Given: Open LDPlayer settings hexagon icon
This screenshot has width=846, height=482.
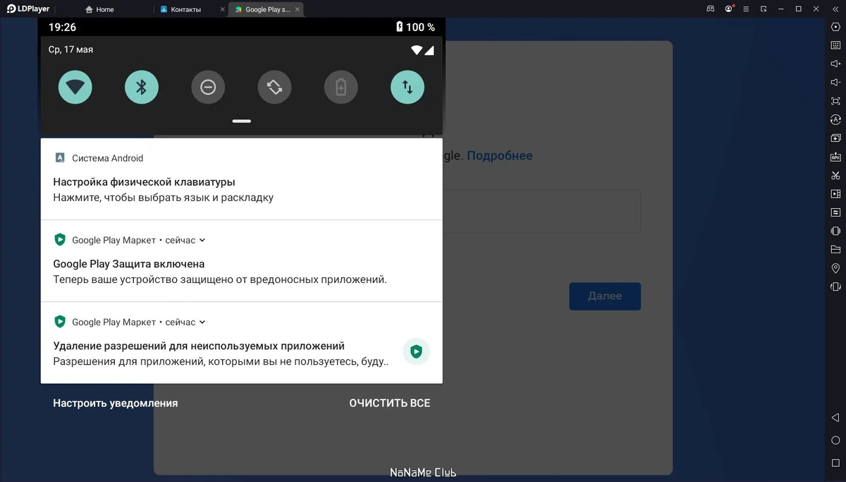Looking at the screenshot, I should tap(835, 27).
